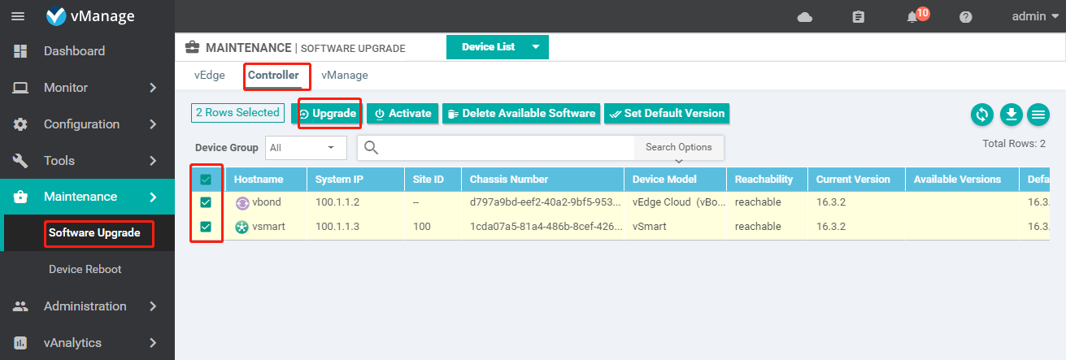The image size is (1066, 360).
Task: Open the Device List dropdown arrow
Action: 536,47
